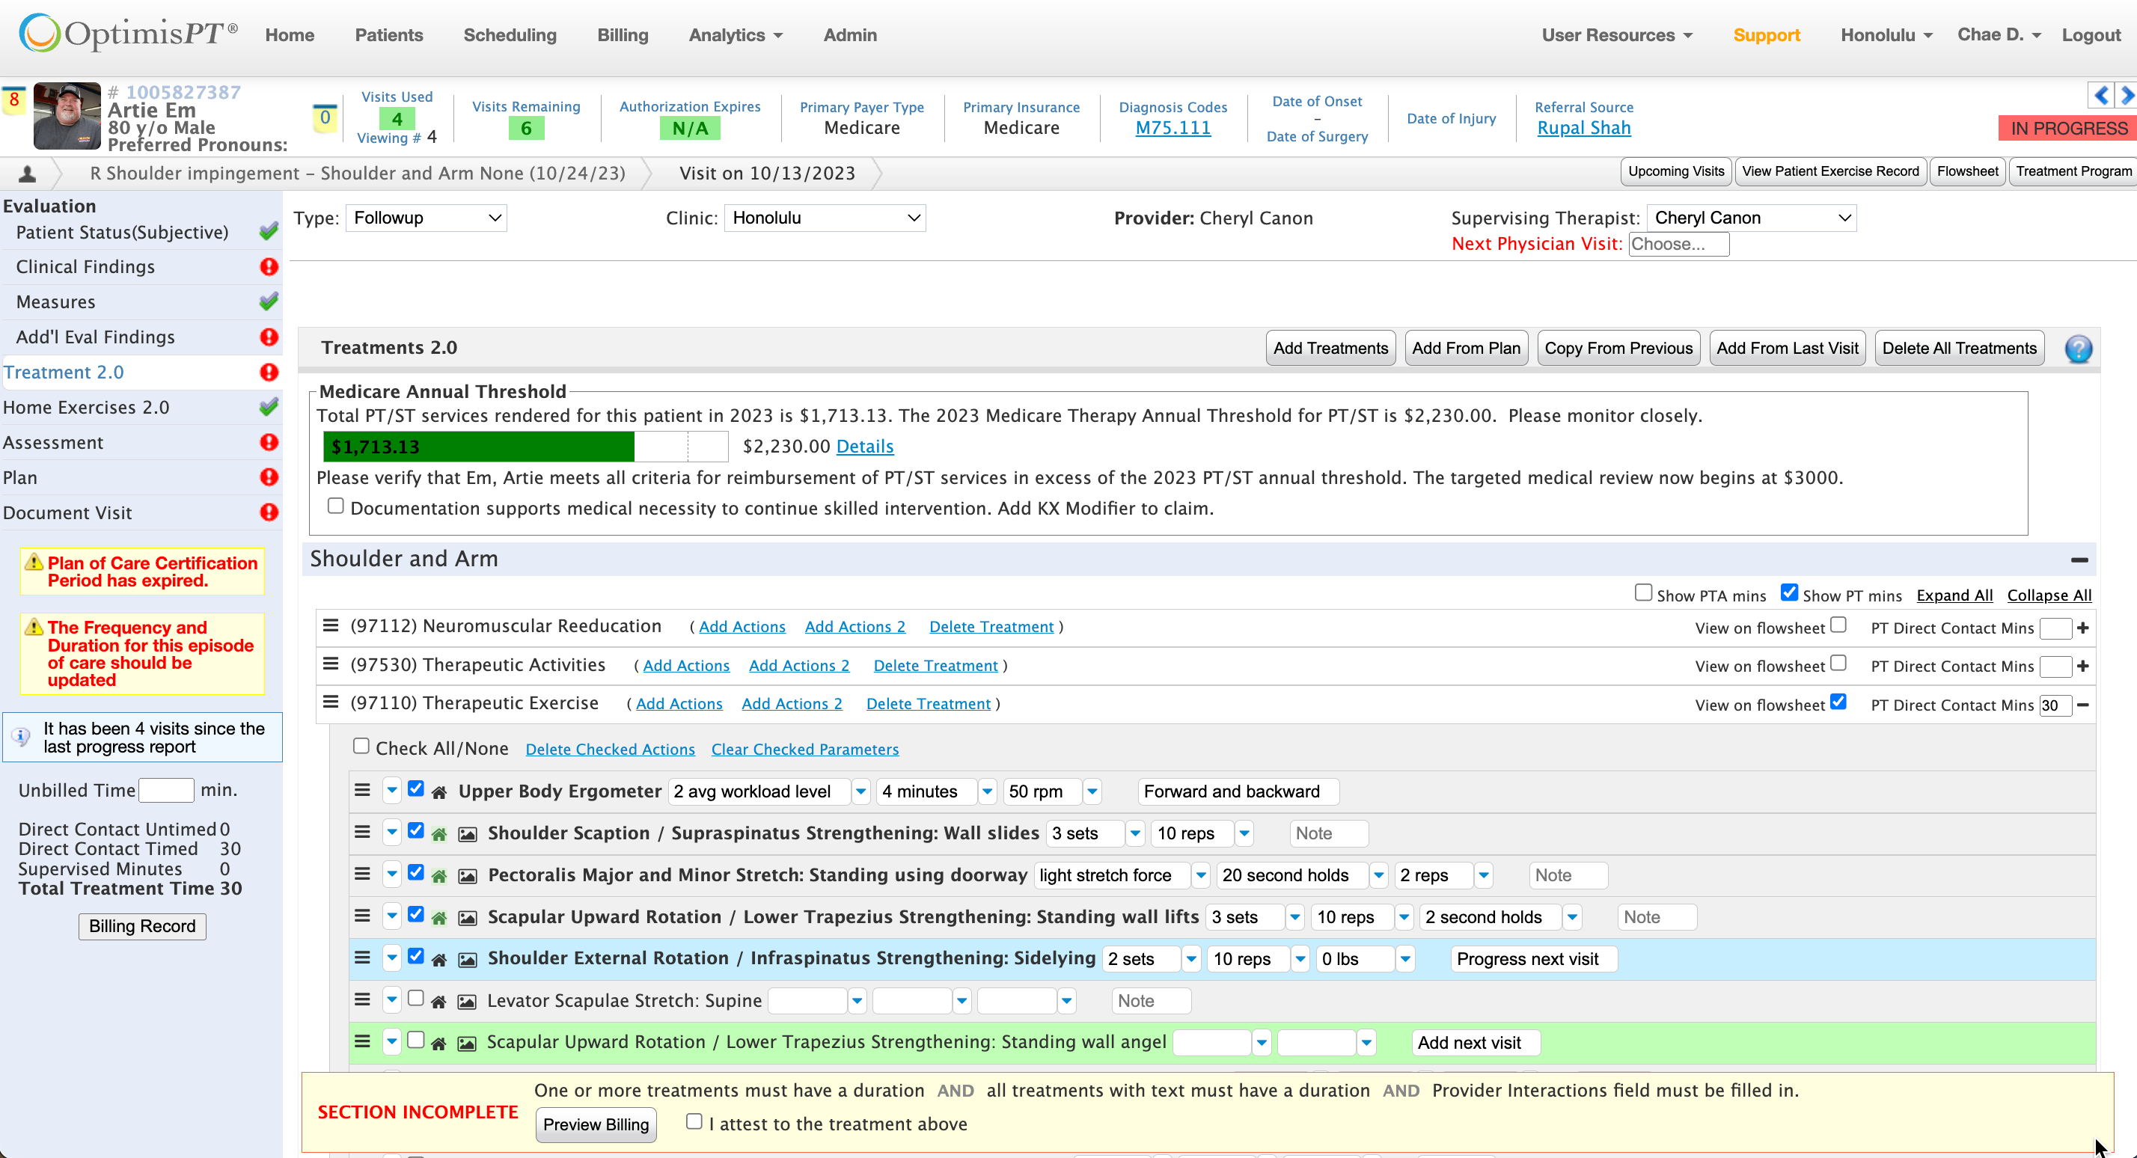Click image icon for Levator Scapulae Stretch
The width and height of the screenshot is (2137, 1158).
pos(467,1002)
